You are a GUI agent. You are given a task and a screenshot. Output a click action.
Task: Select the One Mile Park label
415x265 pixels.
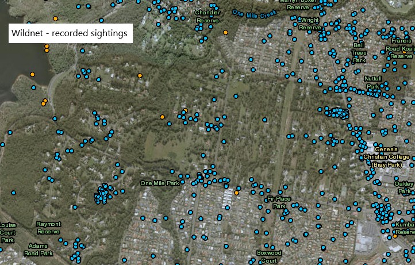(160, 183)
